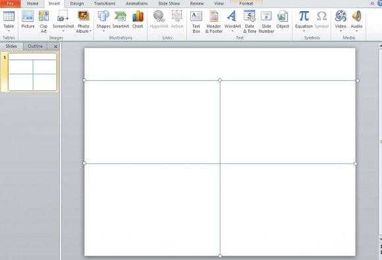
Task: Open the Video dropdown menu
Action: coord(341,31)
